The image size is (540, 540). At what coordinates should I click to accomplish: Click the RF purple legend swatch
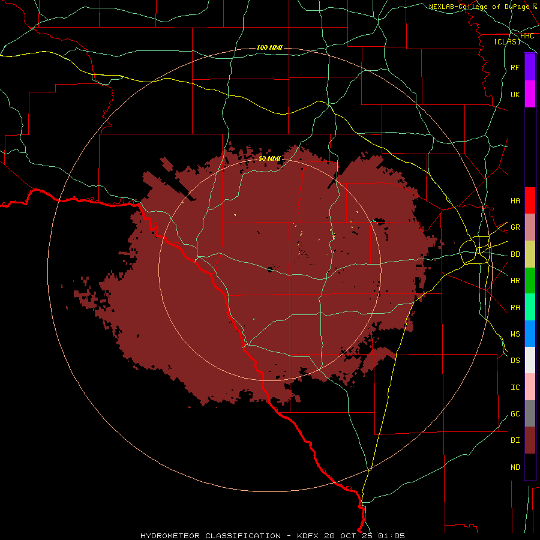tap(530, 67)
